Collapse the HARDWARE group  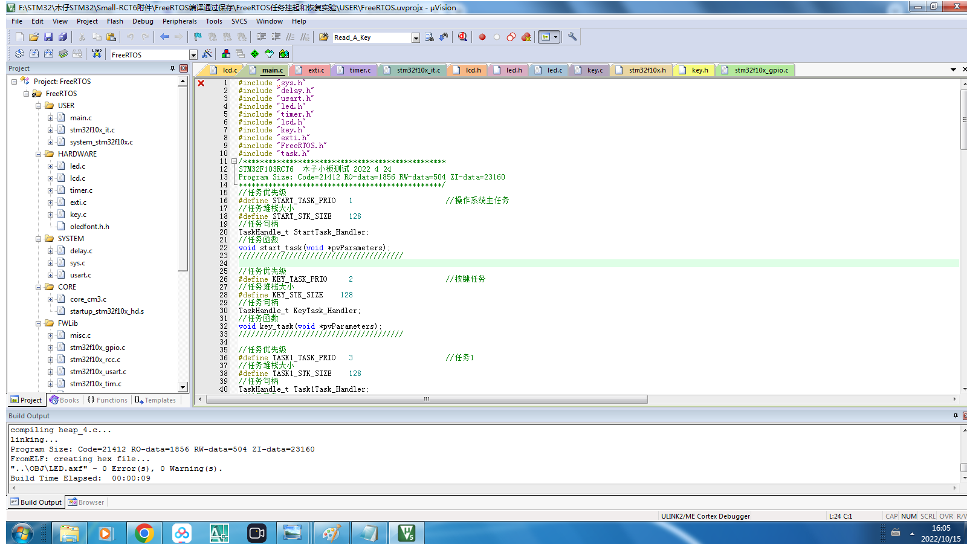(39, 154)
